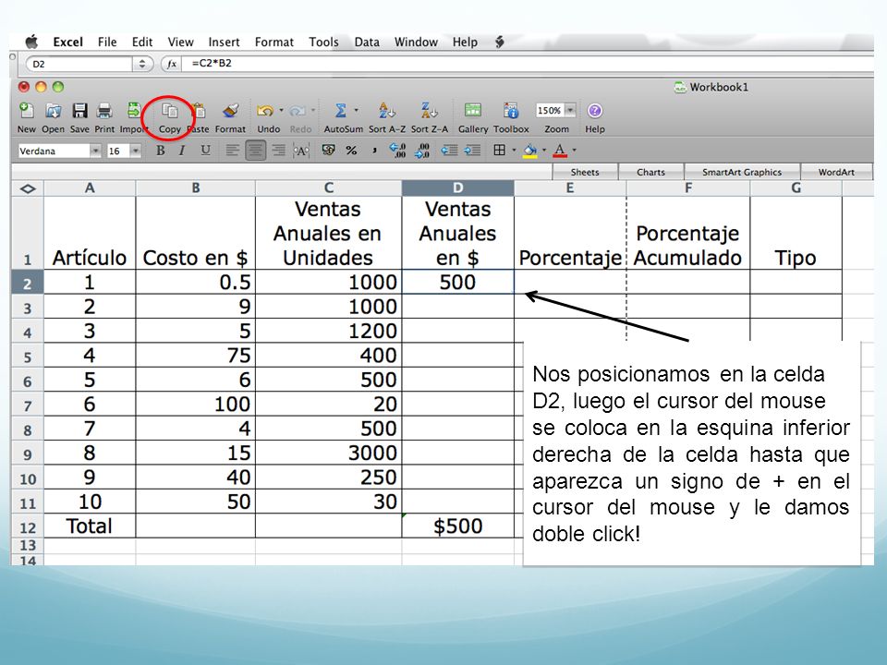Click the formula bar showing =C2*B2
This screenshot has width=887, height=665.
tap(529, 64)
